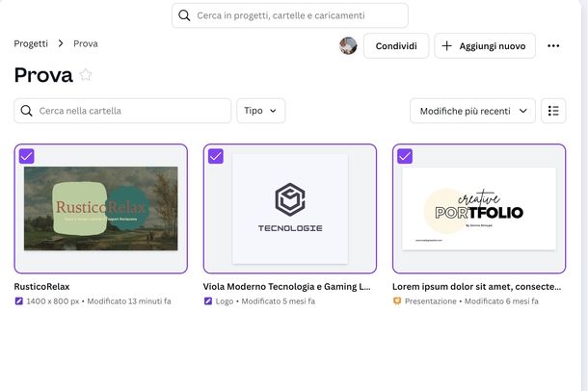
Task: Click the Lorem ipsum dolor sit amet title
Action: (476, 287)
